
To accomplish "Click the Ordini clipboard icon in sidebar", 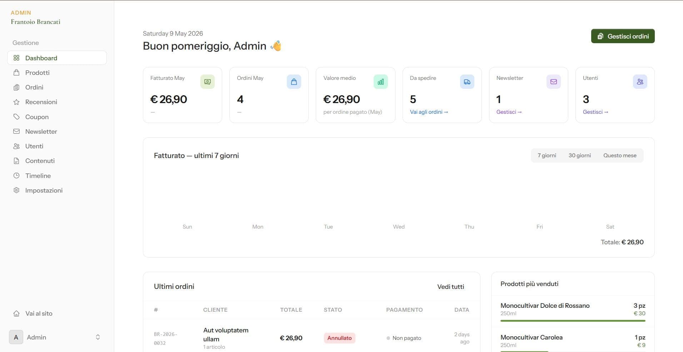I will click(16, 87).
